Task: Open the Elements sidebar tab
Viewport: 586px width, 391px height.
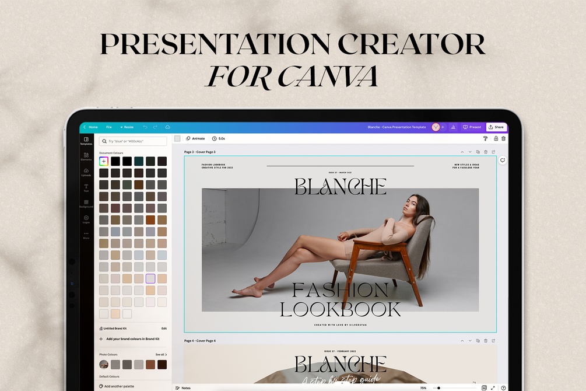Action: point(86,156)
